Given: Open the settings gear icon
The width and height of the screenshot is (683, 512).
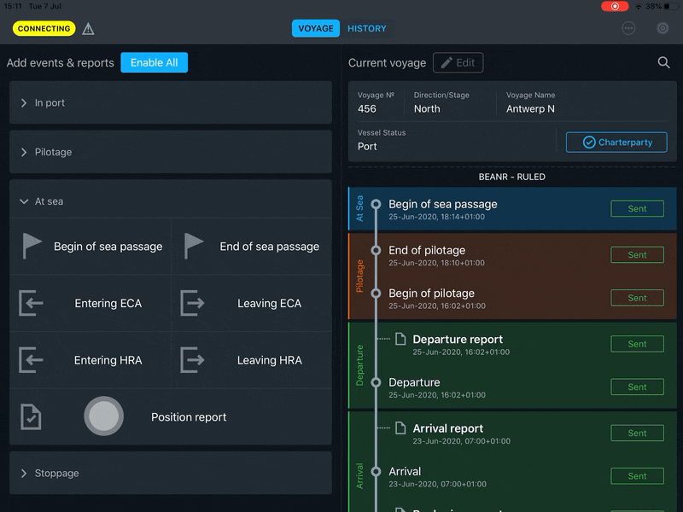Looking at the screenshot, I should (663, 28).
